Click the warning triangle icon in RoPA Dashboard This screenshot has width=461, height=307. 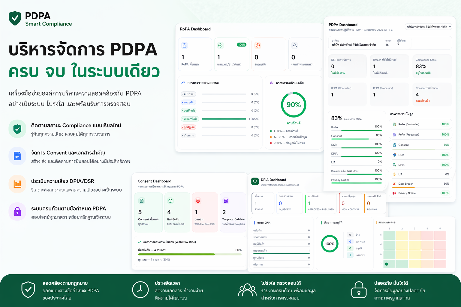[x=294, y=46]
